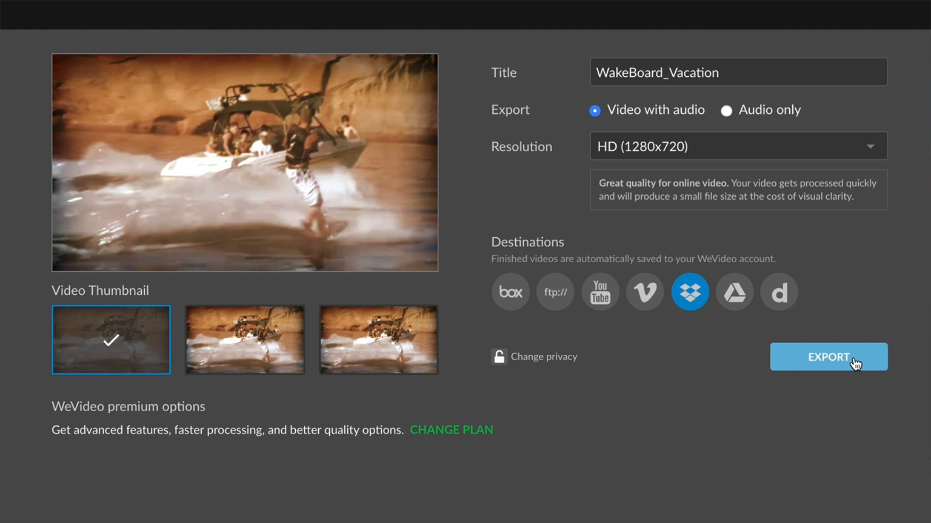The width and height of the screenshot is (931, 523).
Task: Pick the Vimeo destination icon
Action: 645,292
